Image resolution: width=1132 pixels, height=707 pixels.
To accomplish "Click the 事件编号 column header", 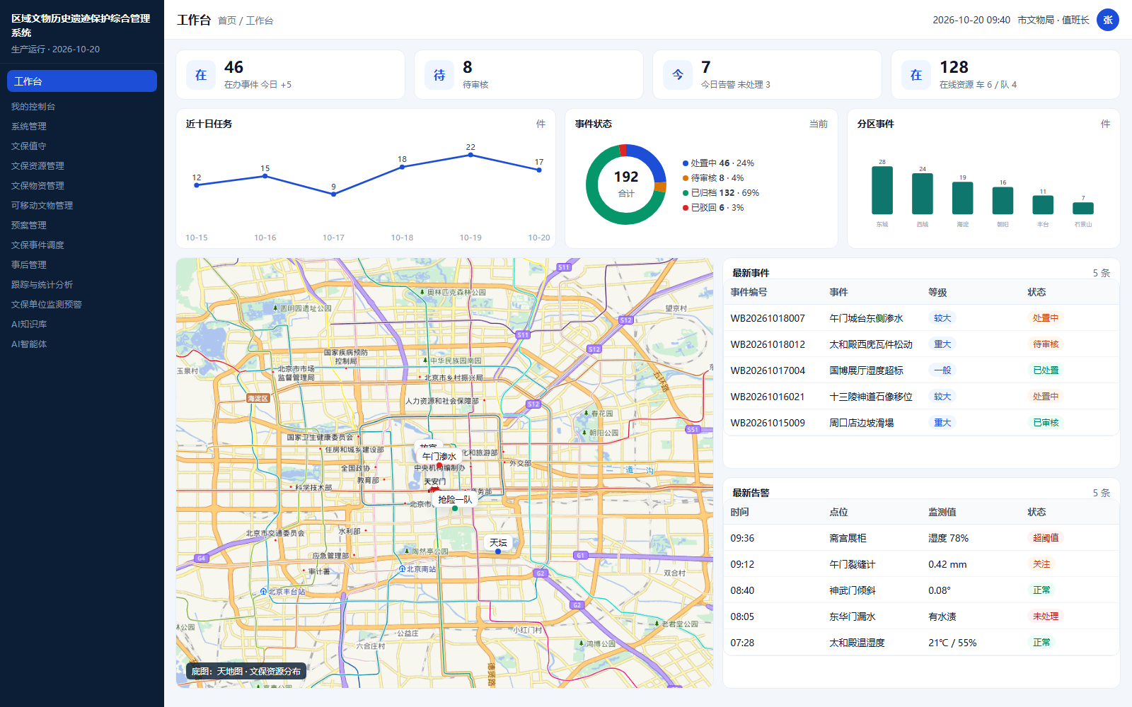I will tap(749, 292).
